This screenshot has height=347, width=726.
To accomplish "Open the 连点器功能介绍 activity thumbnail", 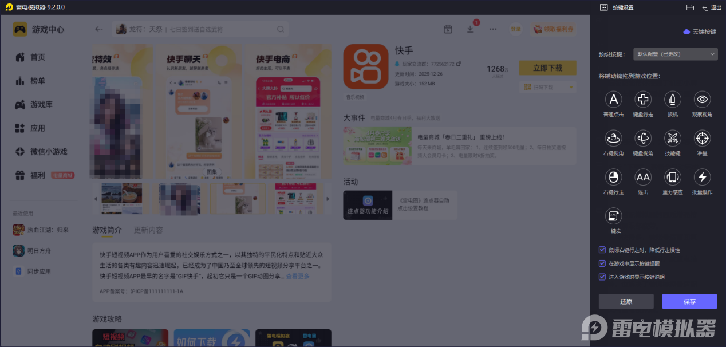I will click(x=368, y=205).
